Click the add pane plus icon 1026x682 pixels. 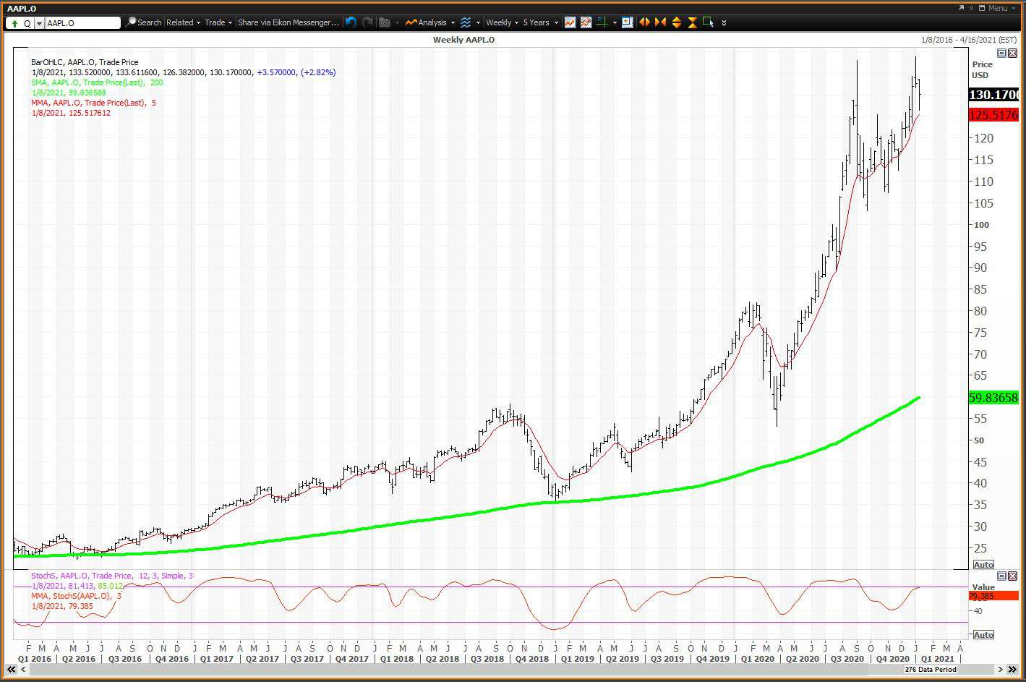[x=627, y=22]
